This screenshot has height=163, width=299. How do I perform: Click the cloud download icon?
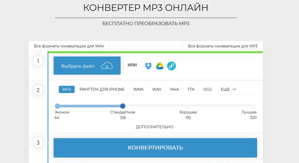107,66
